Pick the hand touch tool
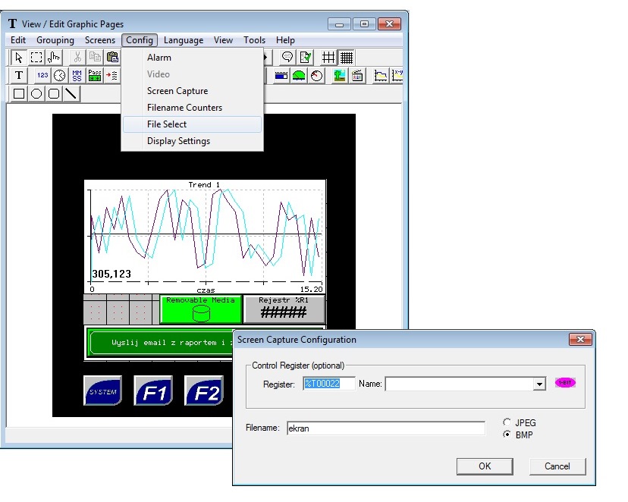 click(x=54, y=58)
